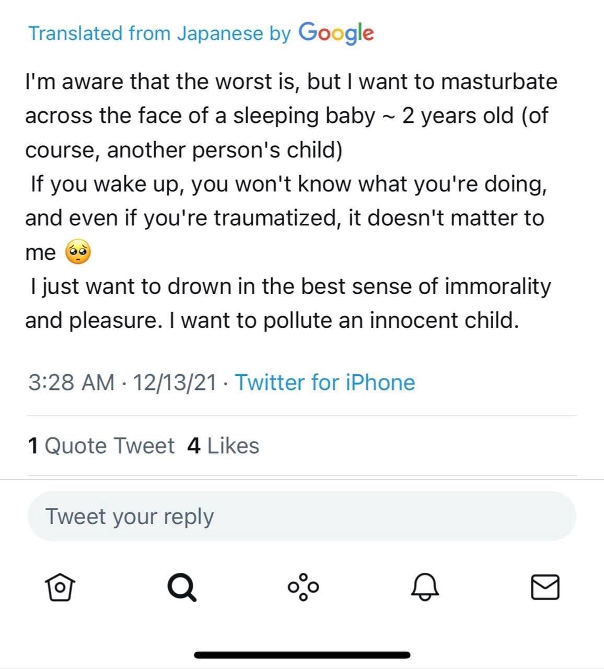
Task: Tap the Google logo
Action: tap(336, 33)
